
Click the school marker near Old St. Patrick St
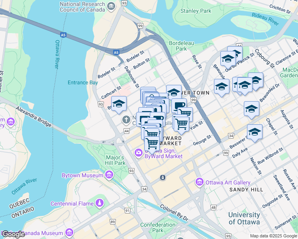(228, 60)
